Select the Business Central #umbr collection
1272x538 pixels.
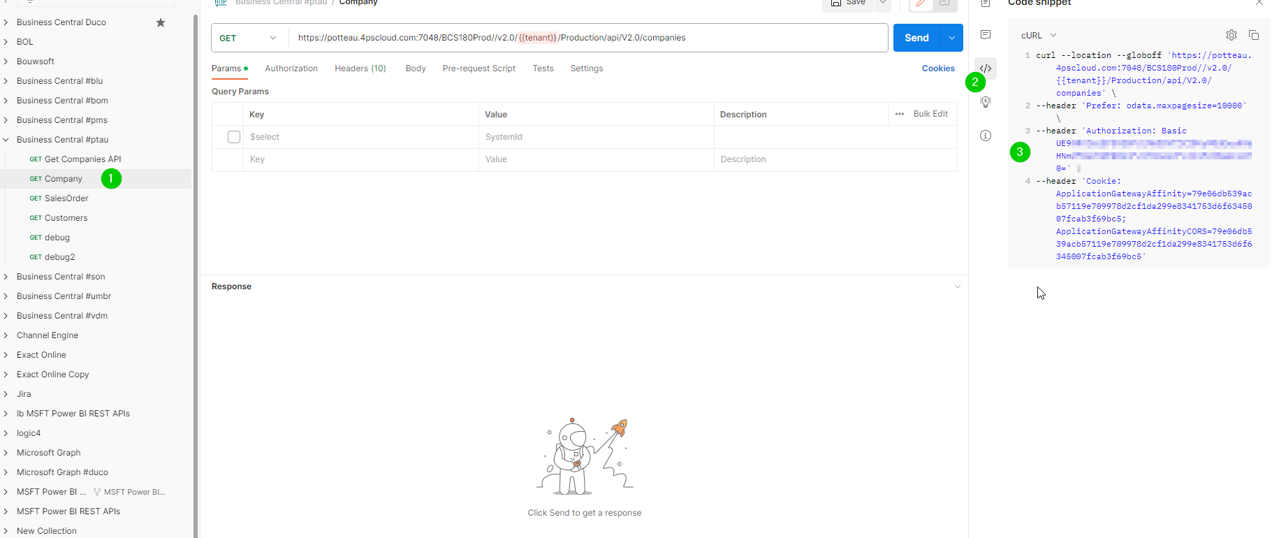pyautogui.click(x=64, y=296)
